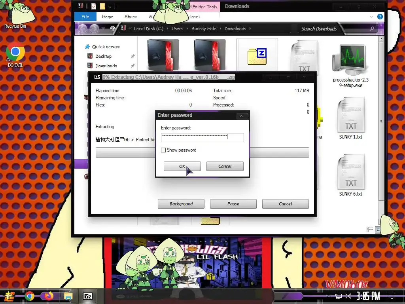This screenshot has width=405, height=304.
Task: Expand the Explorer ribbon chevron
Action: (371, 17)
